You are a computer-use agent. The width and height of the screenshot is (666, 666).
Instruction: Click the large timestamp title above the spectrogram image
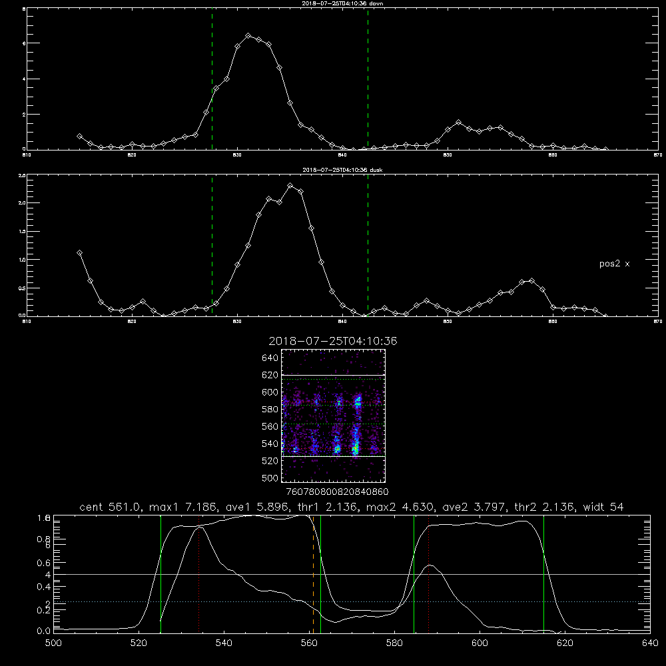(x=333, y=342)
